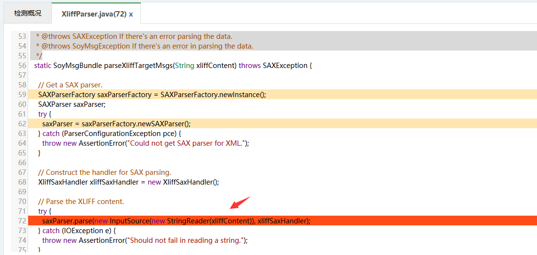The image size is (537, 255).
Task: Click the @throws SoyMsgException comment line
Action: point(145,46)
